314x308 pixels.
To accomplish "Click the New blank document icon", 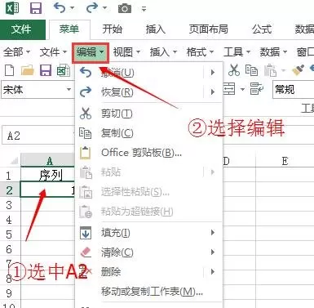I will click(x=10, y=70).
